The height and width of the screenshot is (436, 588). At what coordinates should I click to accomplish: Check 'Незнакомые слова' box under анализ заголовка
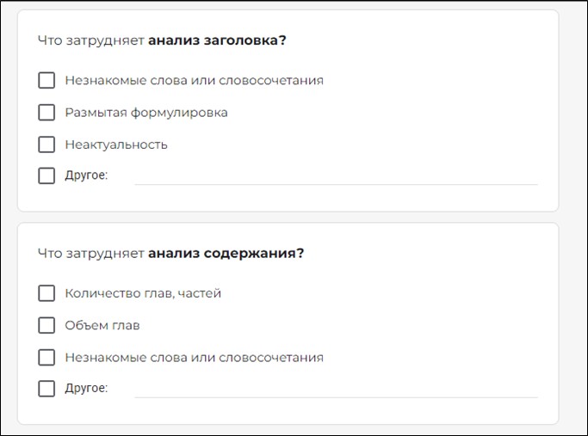pos(46,80)
